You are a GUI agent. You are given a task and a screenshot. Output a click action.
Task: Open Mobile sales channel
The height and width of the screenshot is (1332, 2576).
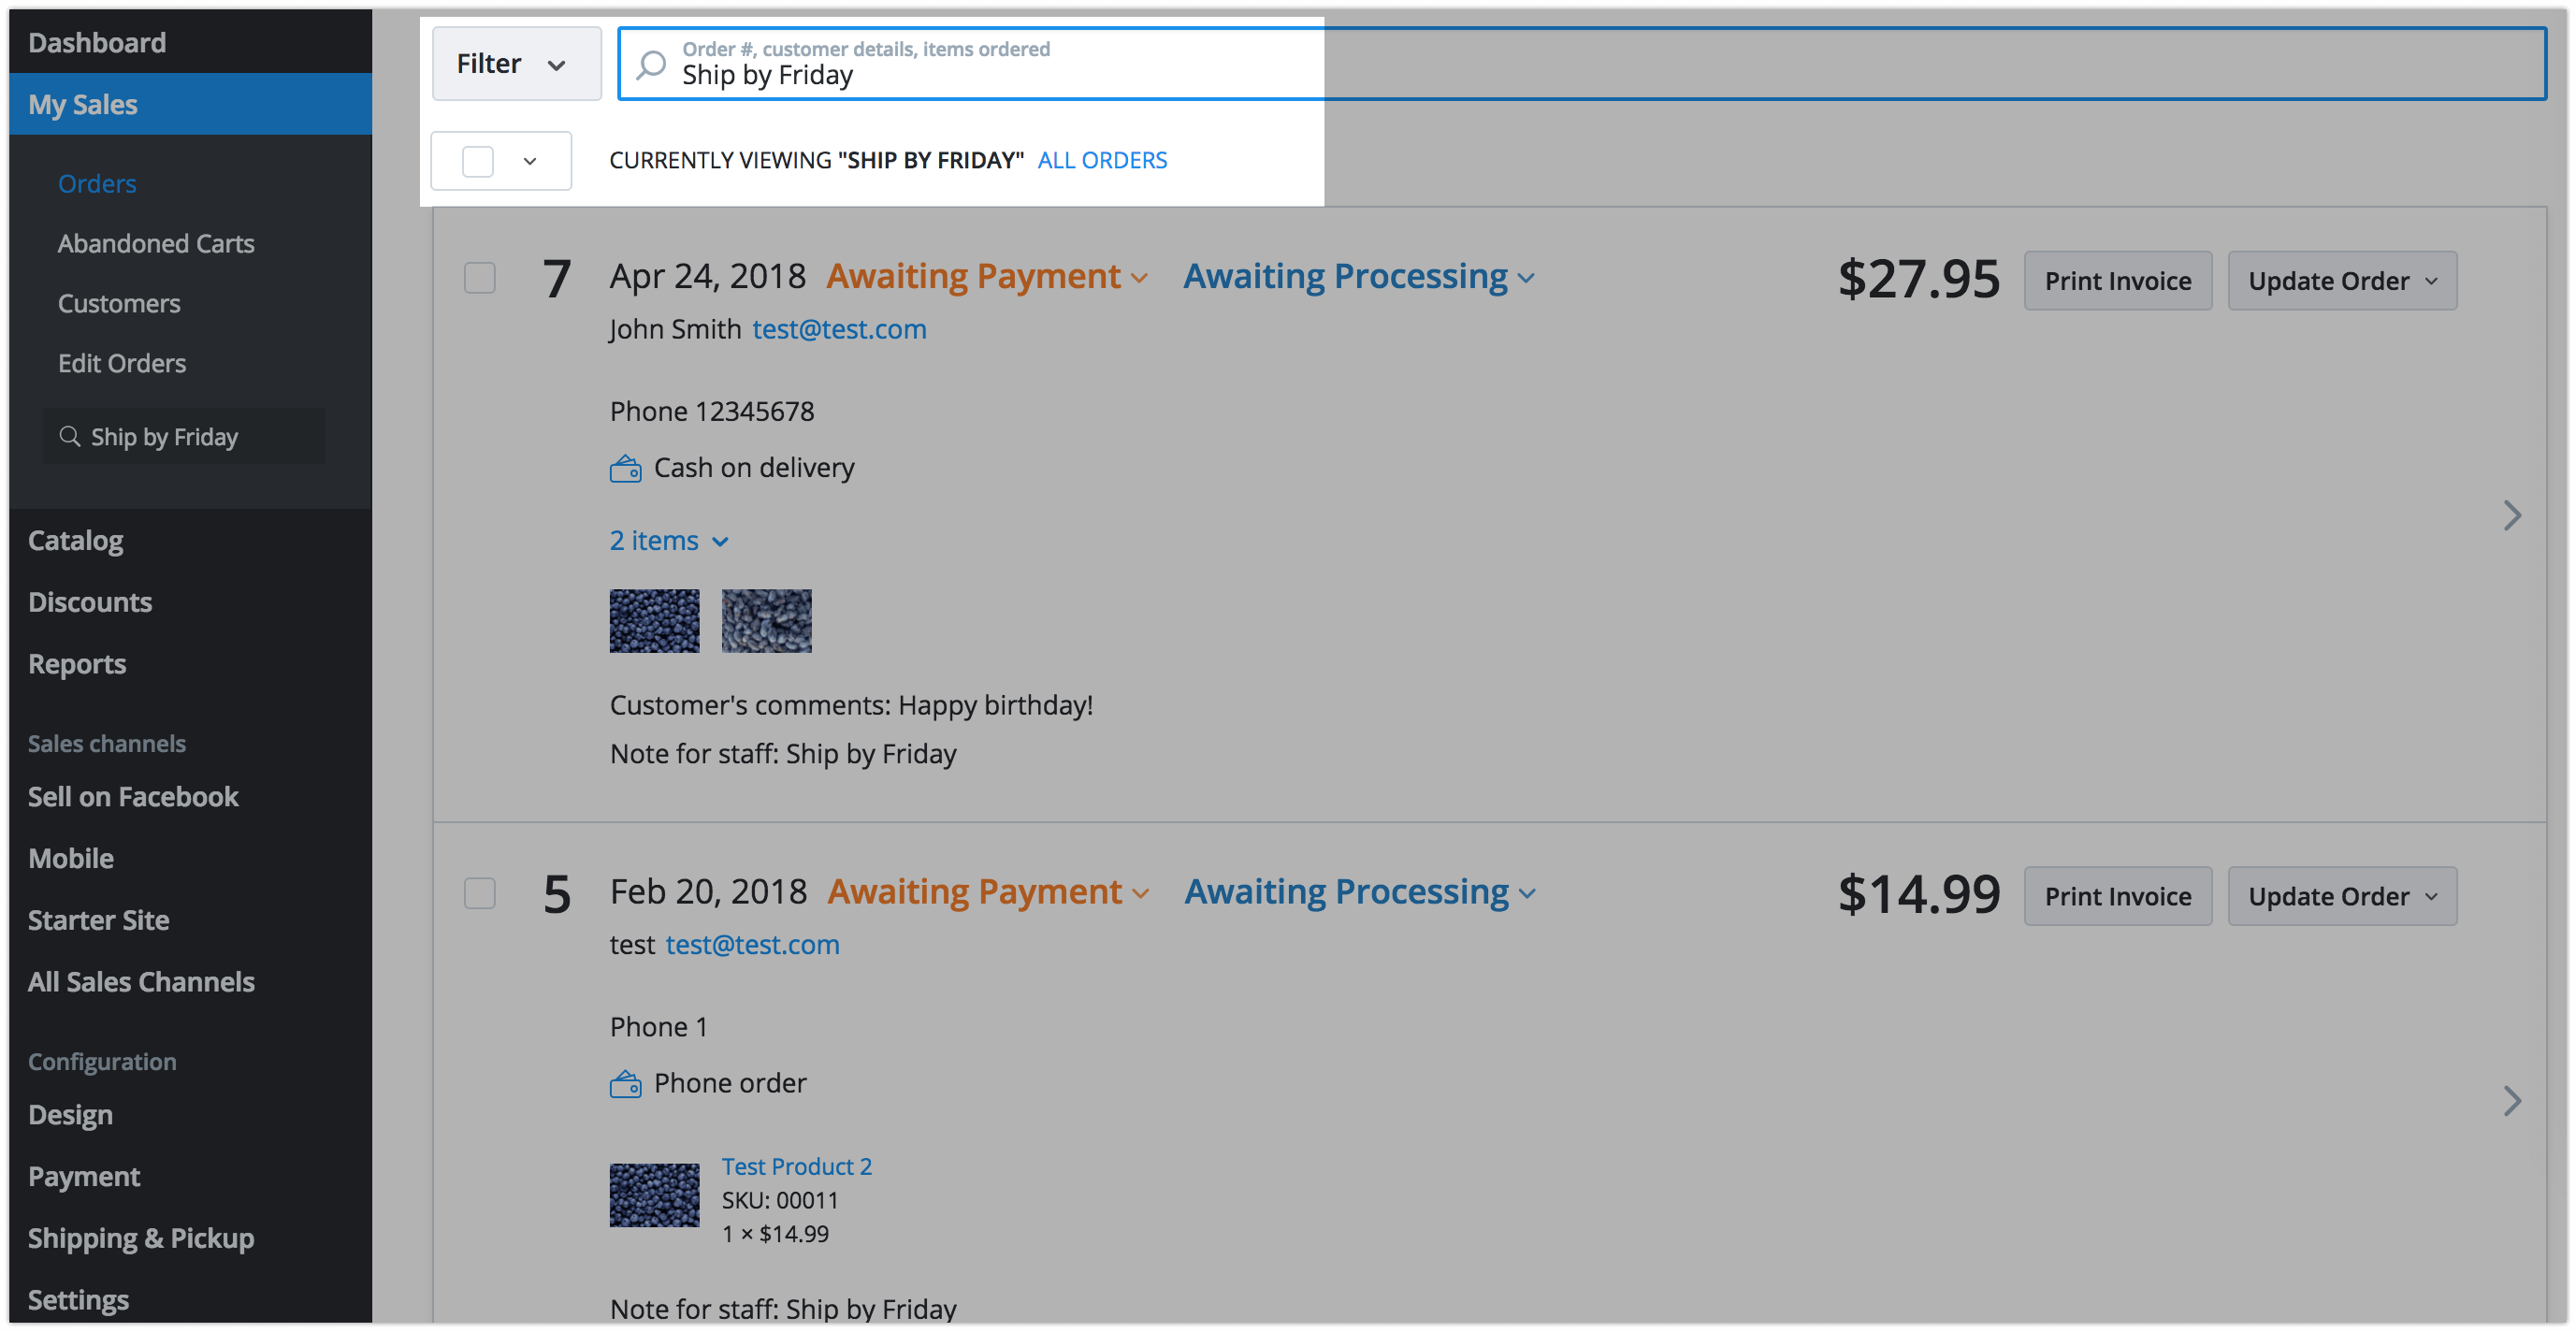(71, 859)
